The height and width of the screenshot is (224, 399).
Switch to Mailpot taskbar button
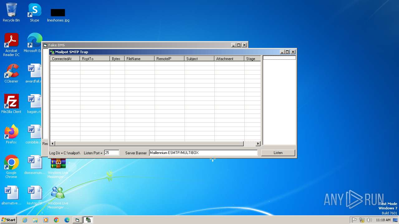88,220
